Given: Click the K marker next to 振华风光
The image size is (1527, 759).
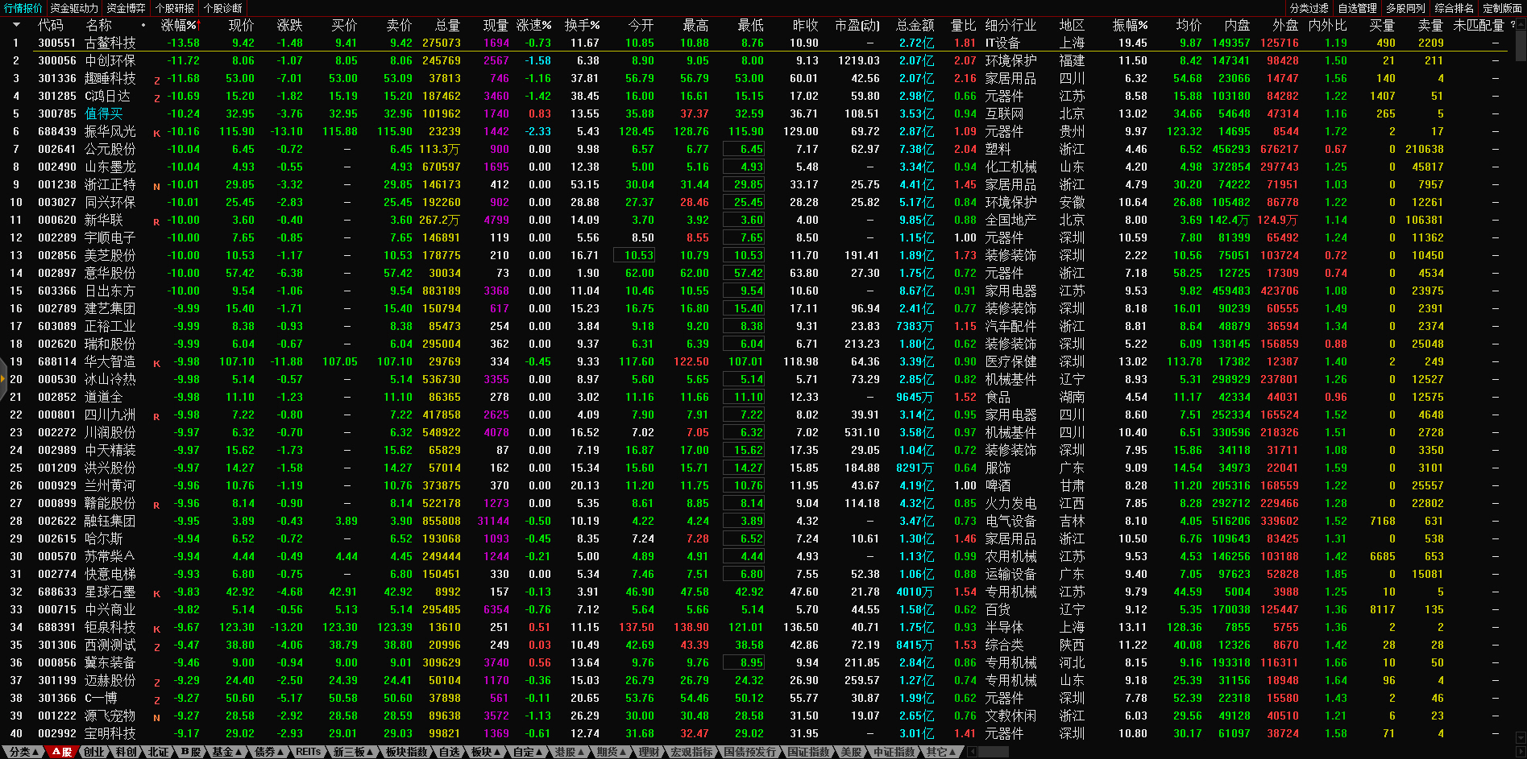Looking at the screenshot, I should click(x=156, y=133).
